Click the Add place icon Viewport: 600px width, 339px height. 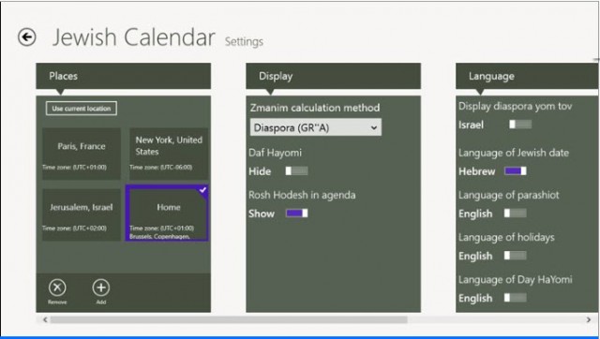[101, 287]
